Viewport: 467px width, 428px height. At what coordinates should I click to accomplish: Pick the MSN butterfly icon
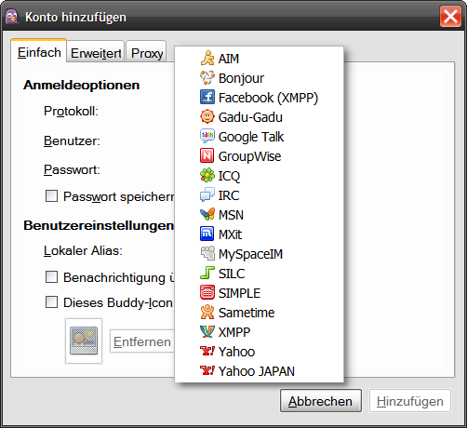point(207,214)
